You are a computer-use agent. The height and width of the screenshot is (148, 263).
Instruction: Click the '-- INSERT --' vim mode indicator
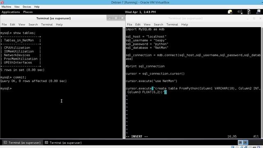click(137, 136)
